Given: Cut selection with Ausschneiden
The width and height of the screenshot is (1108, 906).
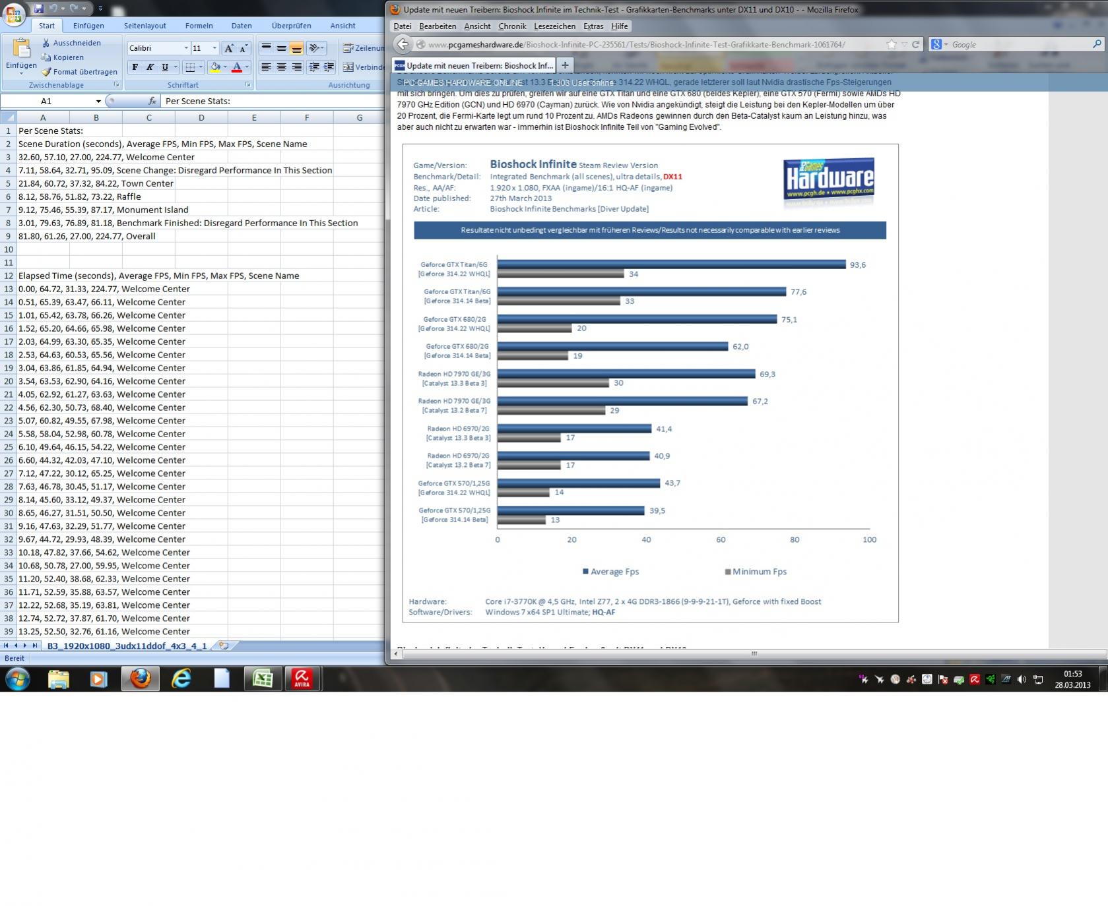Looking at the screenshot, I should 71,43.
